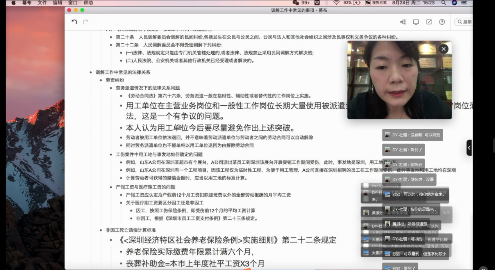Viewport: 495px width, 270px height.
Task: Click bullet of 劳资纠纷 node
Action: pyautogui.click(x=101, y=80)
